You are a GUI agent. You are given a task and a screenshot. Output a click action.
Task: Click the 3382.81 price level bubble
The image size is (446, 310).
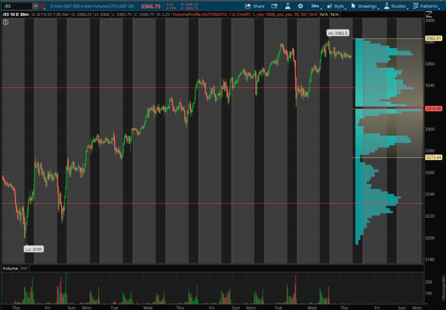(x=434, y=39)
